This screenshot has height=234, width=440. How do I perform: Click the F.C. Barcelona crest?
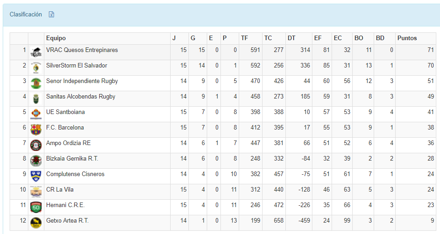36,130
